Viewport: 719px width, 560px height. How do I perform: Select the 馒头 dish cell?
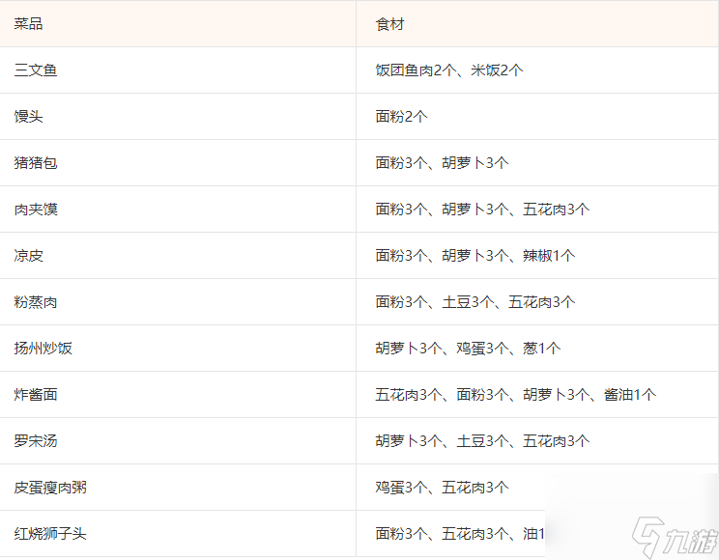[29, 117]
